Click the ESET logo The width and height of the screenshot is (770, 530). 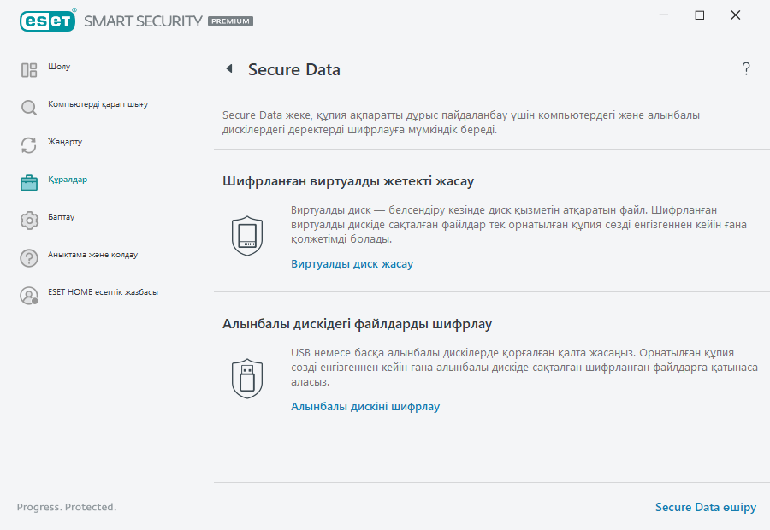47,20
